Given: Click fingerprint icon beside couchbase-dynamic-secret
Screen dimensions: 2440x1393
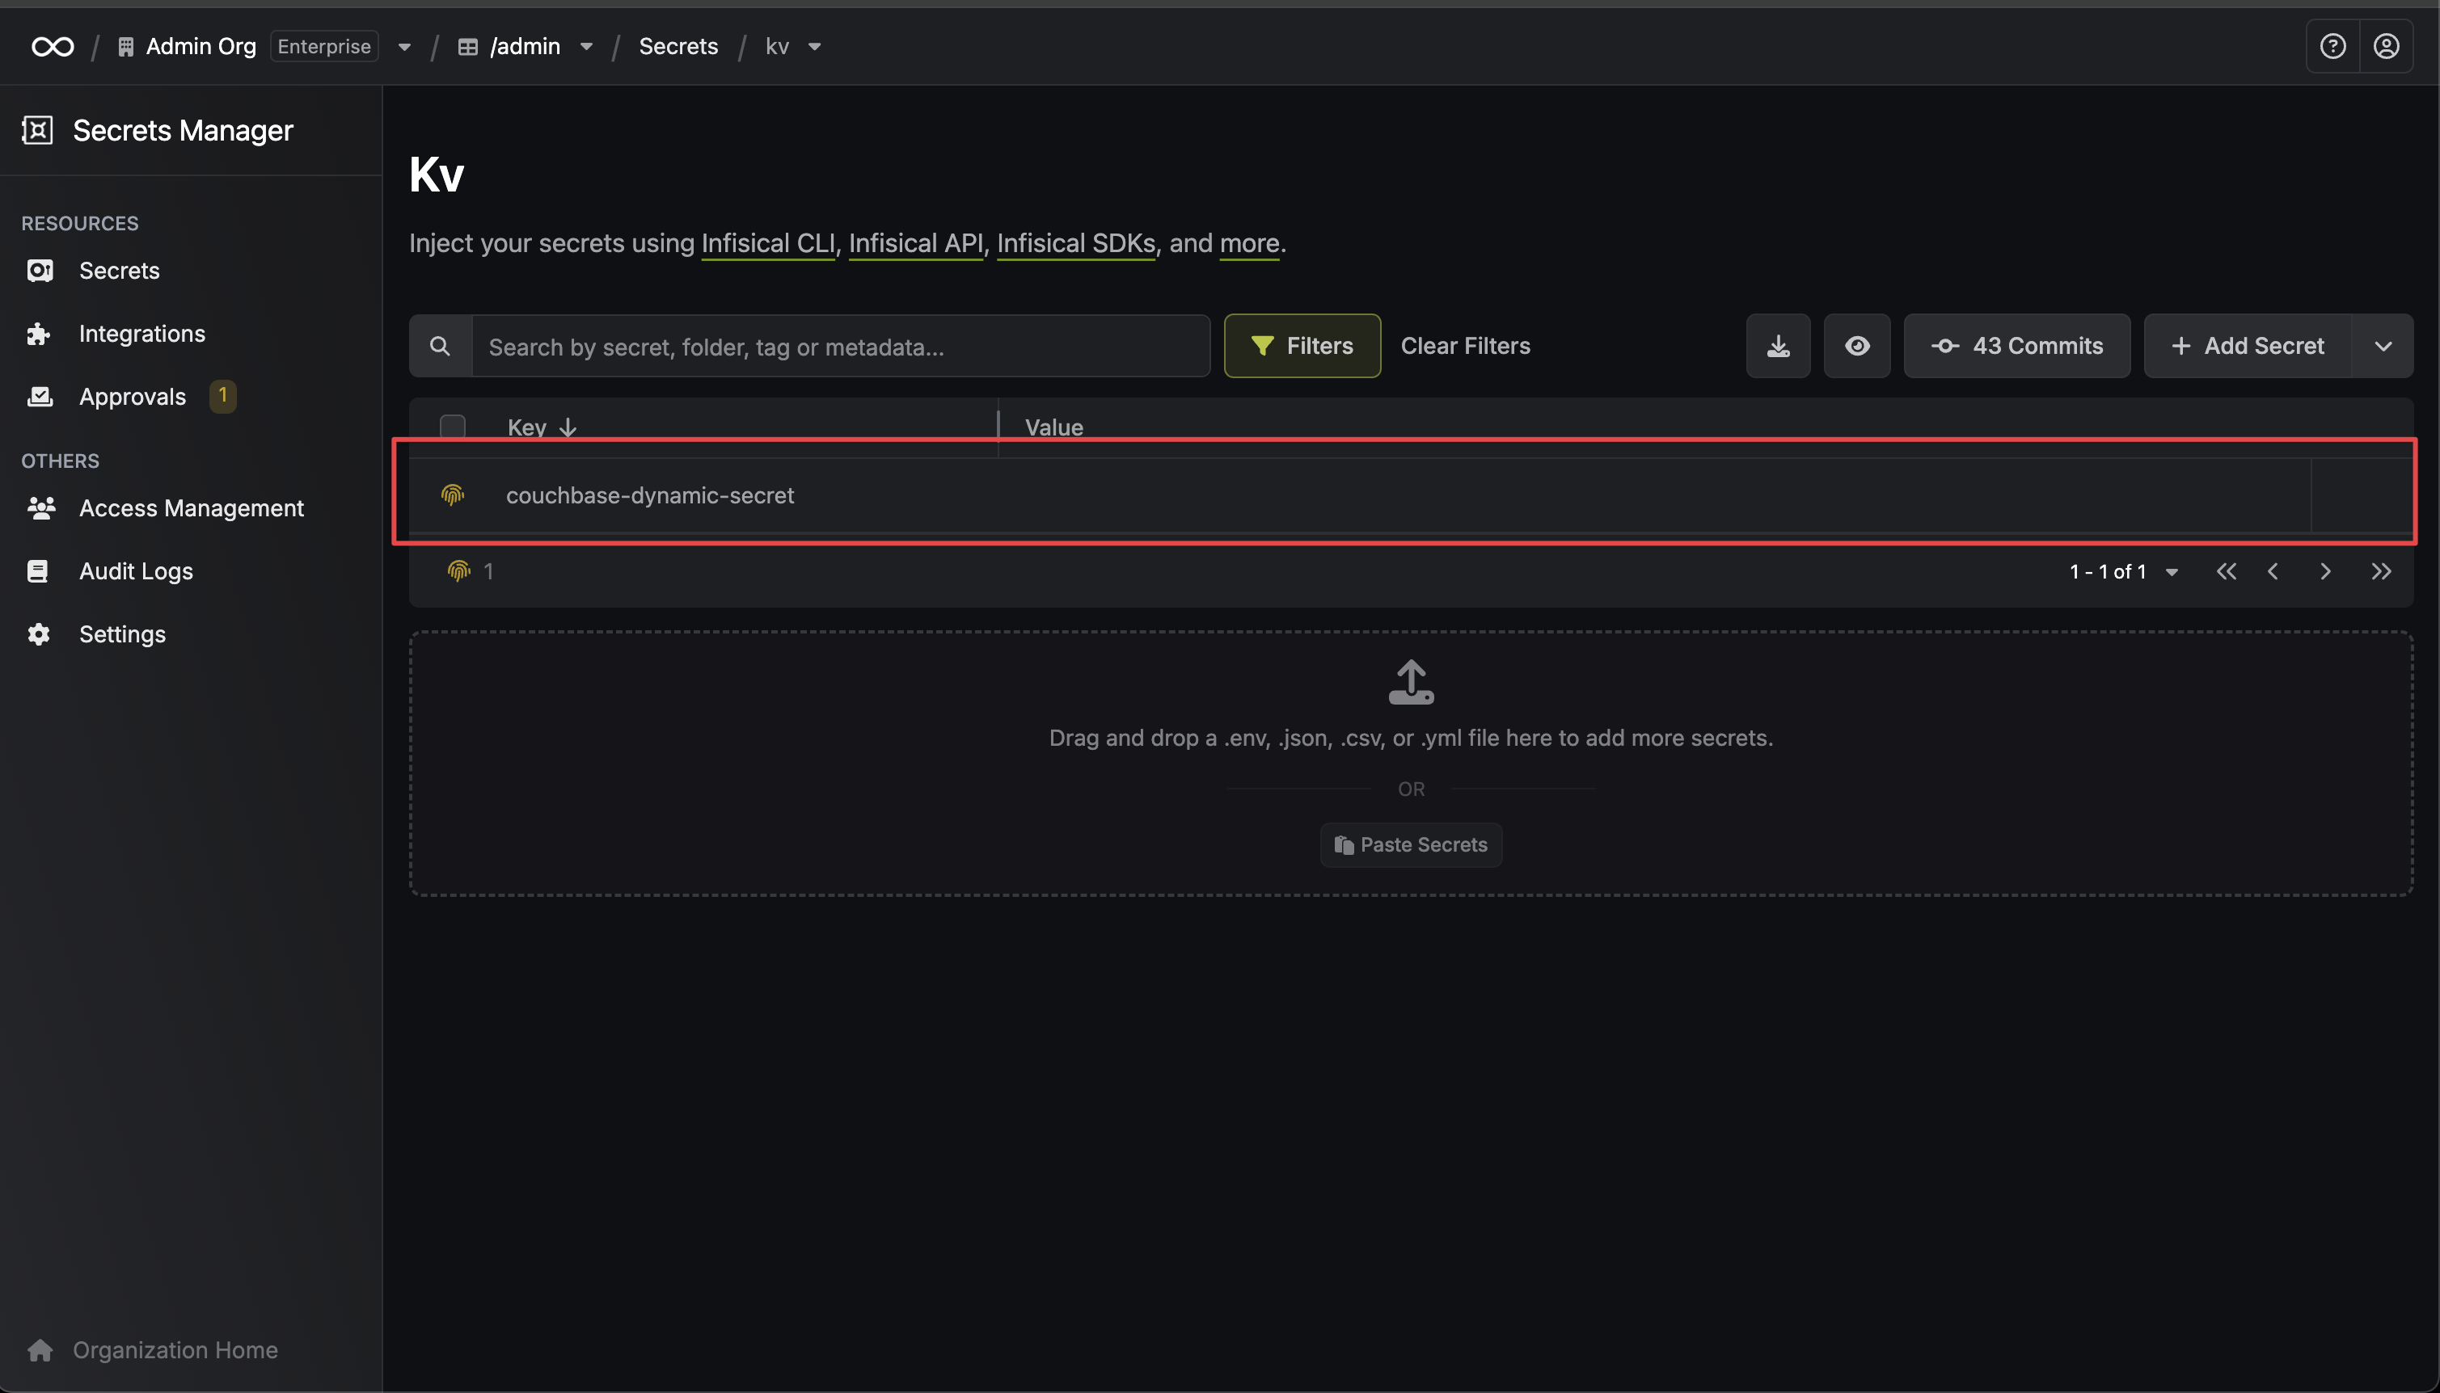Looking at the screenshot, I should [453, 494].
